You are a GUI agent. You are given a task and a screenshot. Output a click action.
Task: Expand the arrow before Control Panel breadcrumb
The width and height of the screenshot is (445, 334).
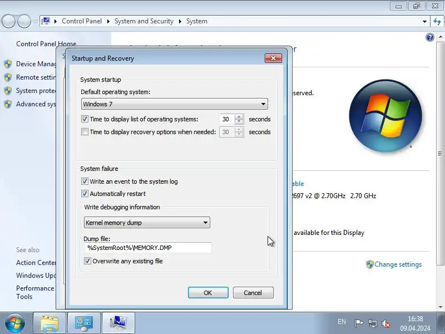56,21
